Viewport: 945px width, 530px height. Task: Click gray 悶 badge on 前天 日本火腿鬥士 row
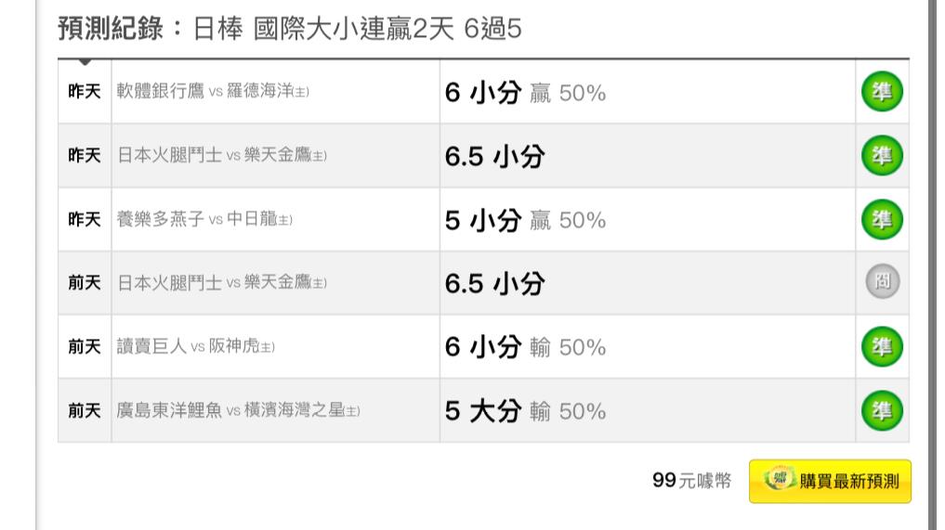click(883, 281)
